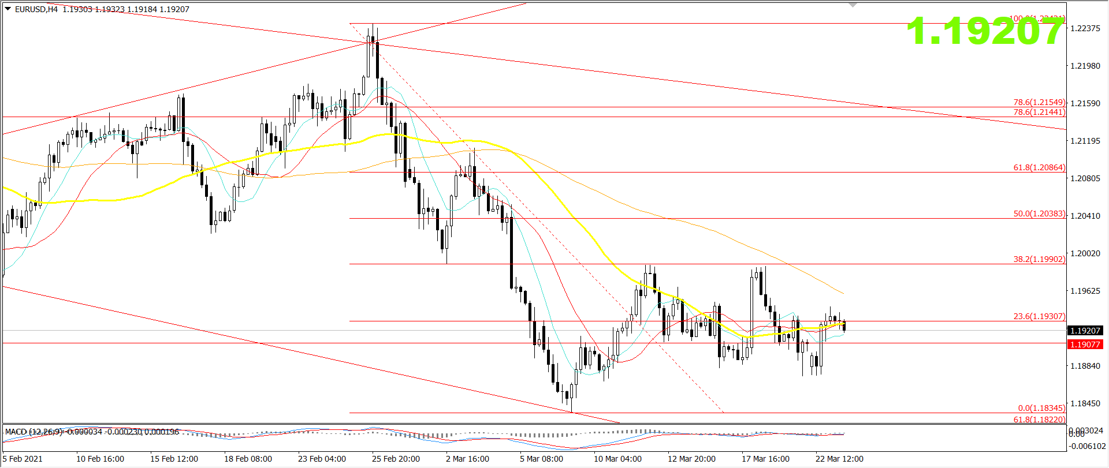Click the 18 Feb 08:00 time label
The height and width of the screenshot is (468, 1109).
248,459
